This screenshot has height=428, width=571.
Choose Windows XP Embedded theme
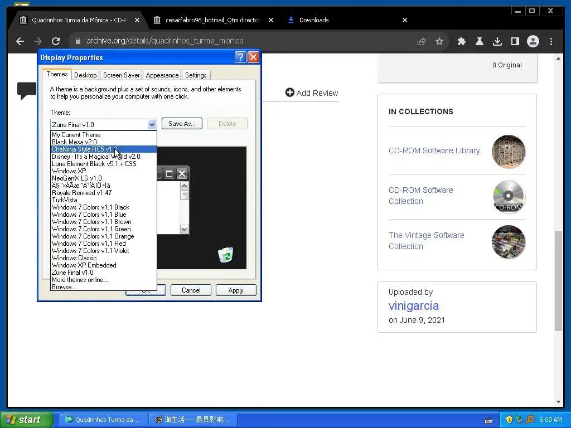click(103, 265)
